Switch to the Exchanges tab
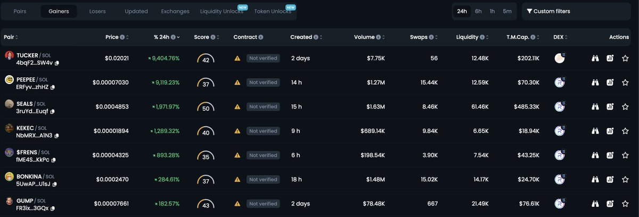This screenshot has width=639, height=217. (175, 11)
